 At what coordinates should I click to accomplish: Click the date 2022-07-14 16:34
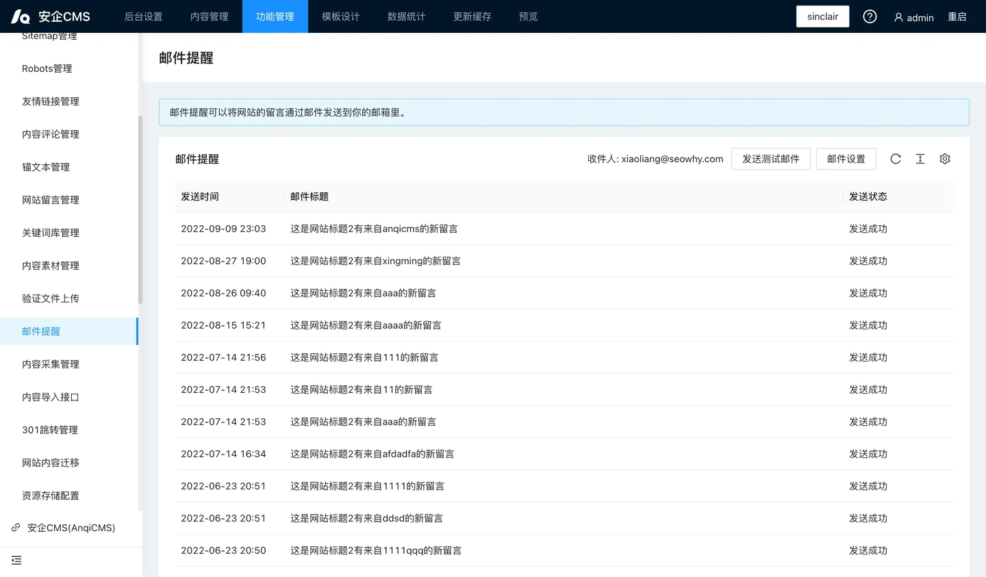tap(223, 454)
